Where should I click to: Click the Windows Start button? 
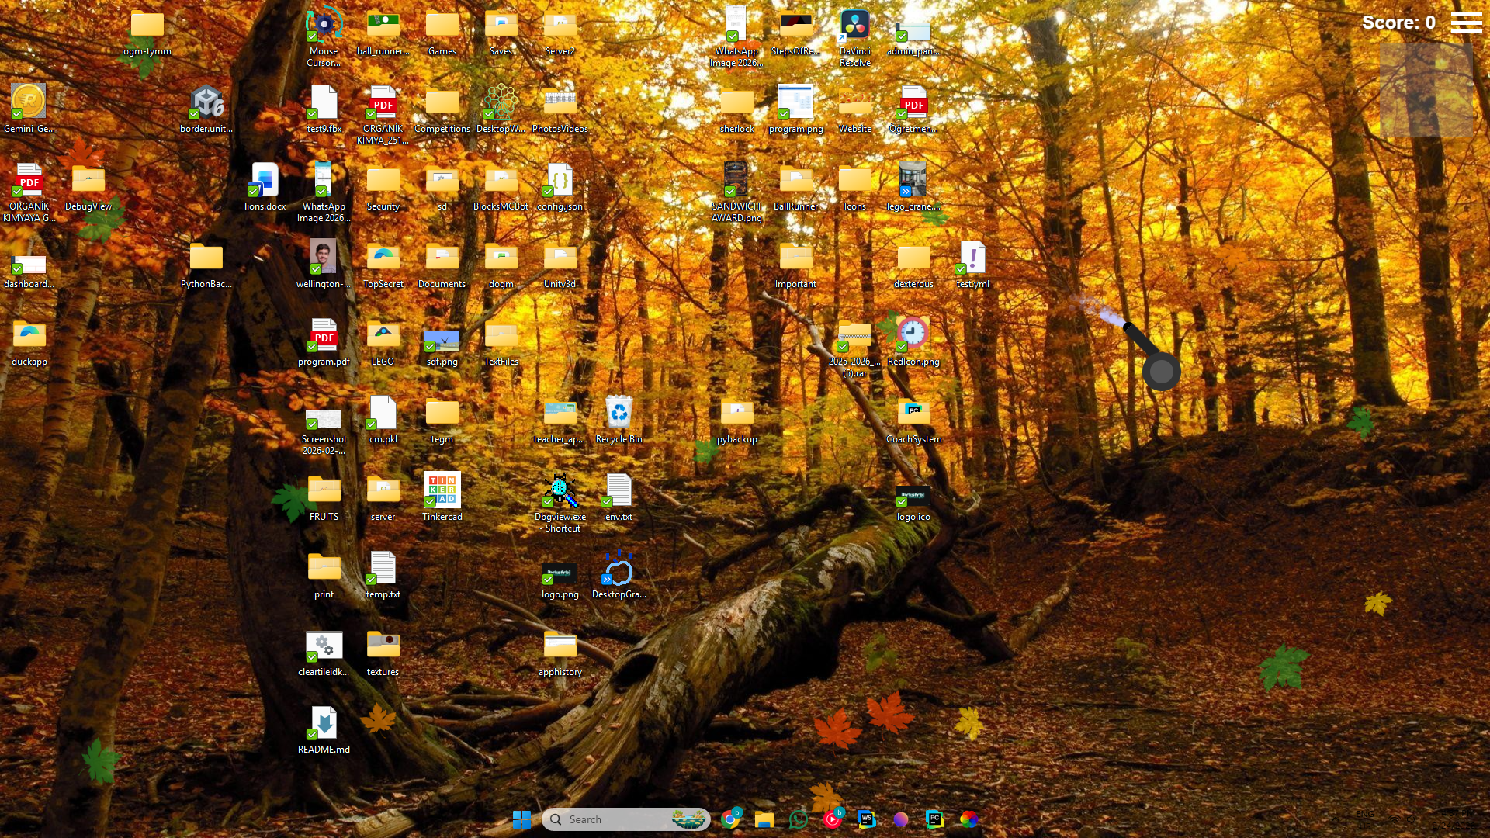tap(522, 819)
